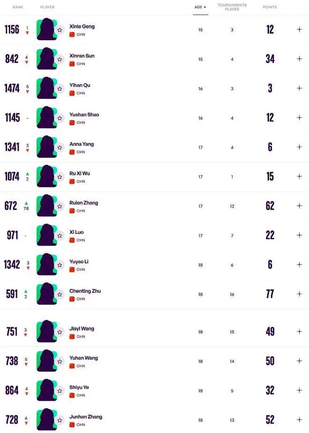309x433 pixels.
Task: Click Xinie Geng's player silhouette thumbnail
Action: click(x=45, y=29)
